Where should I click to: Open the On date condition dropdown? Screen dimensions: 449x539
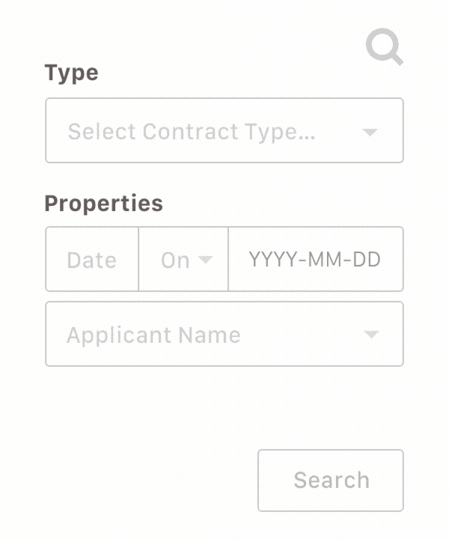tap(183, 259)
